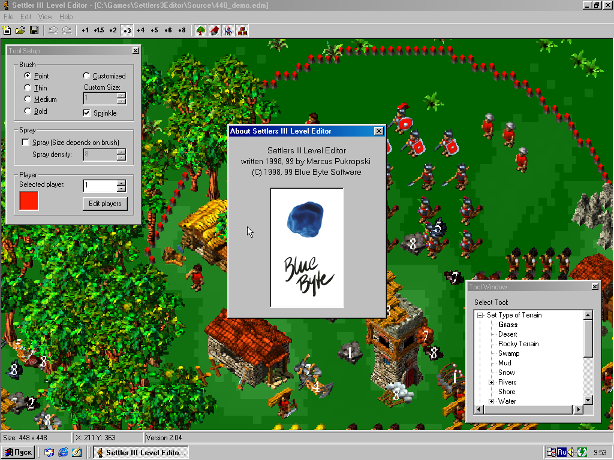Set zoom level to 4

point(140,31)
